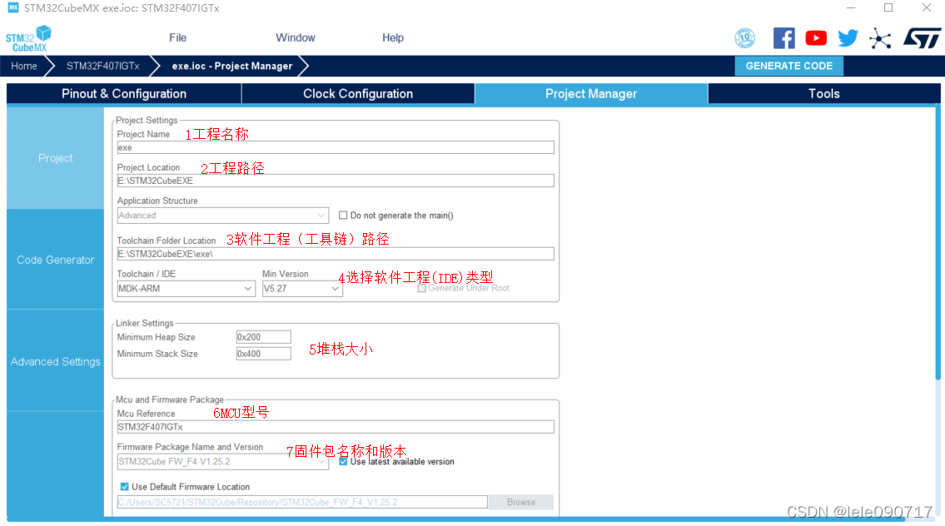Click the vertical scrollbar on the right

point(938,243)
